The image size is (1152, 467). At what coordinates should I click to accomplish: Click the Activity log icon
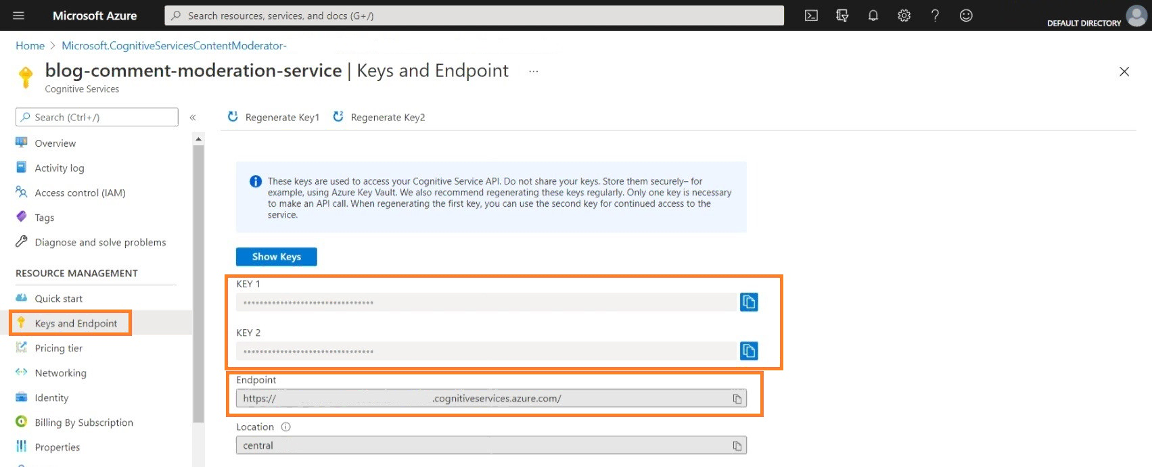coord(22,168)
